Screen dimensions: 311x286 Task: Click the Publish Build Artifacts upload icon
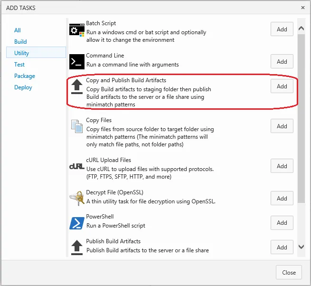(77, 248)
